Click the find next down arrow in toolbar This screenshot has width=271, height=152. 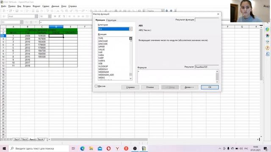[167, 11]
